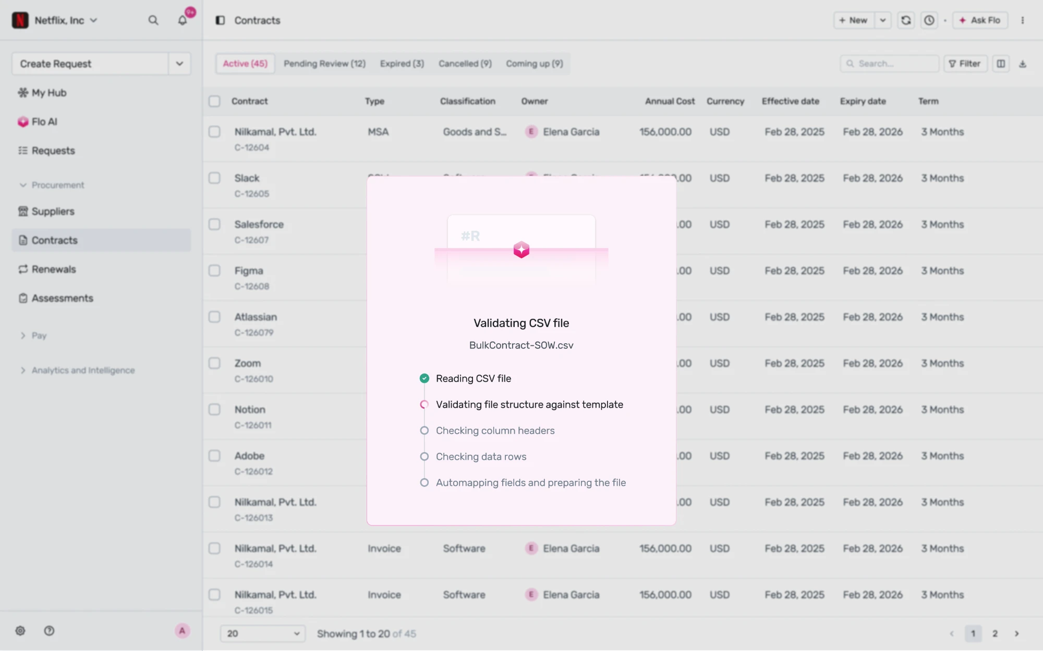Go to next page arrow in pagination
1043x651 pixels.
(x=1016, y=633)
